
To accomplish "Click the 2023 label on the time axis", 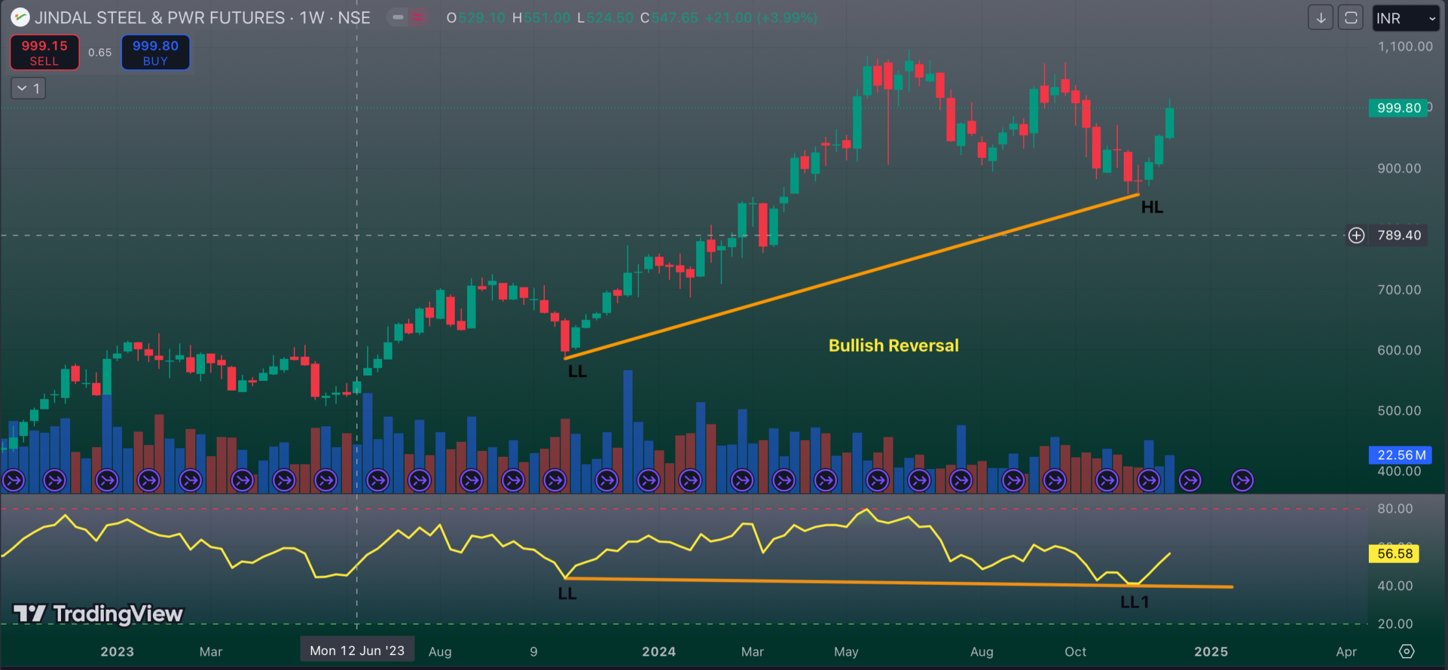I will (x=117, y=651).
